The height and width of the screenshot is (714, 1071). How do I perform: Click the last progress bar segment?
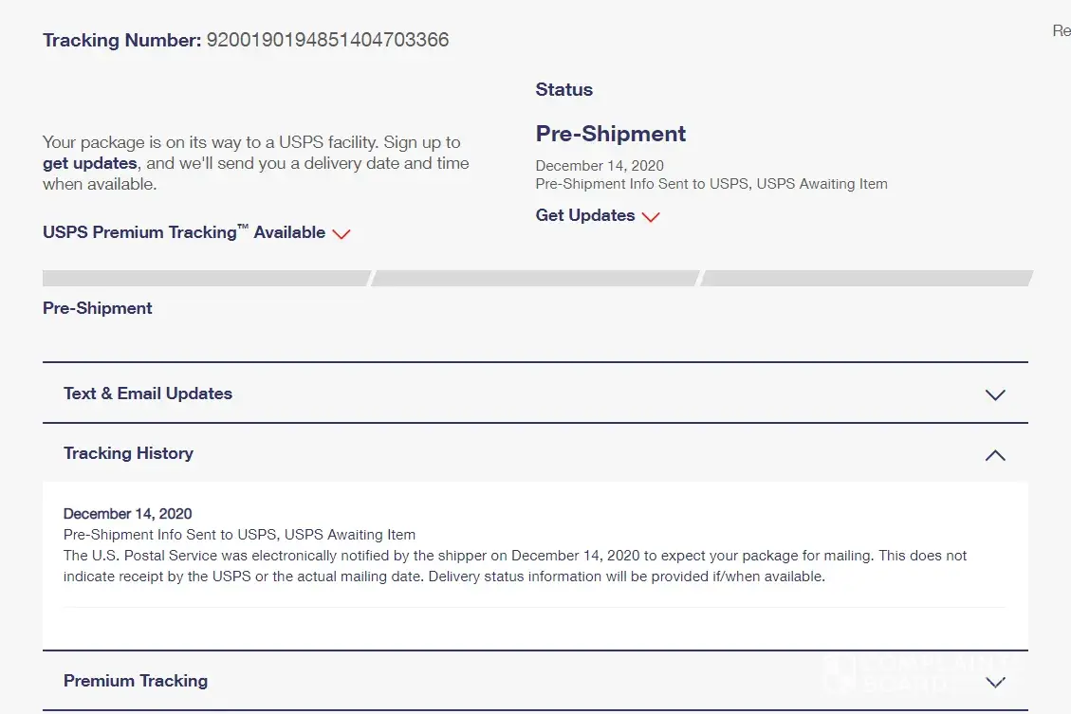(865, 279)
